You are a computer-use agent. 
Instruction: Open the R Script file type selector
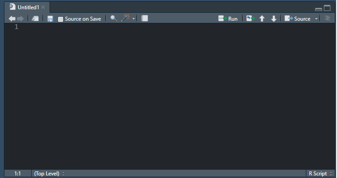click(320, 174)
